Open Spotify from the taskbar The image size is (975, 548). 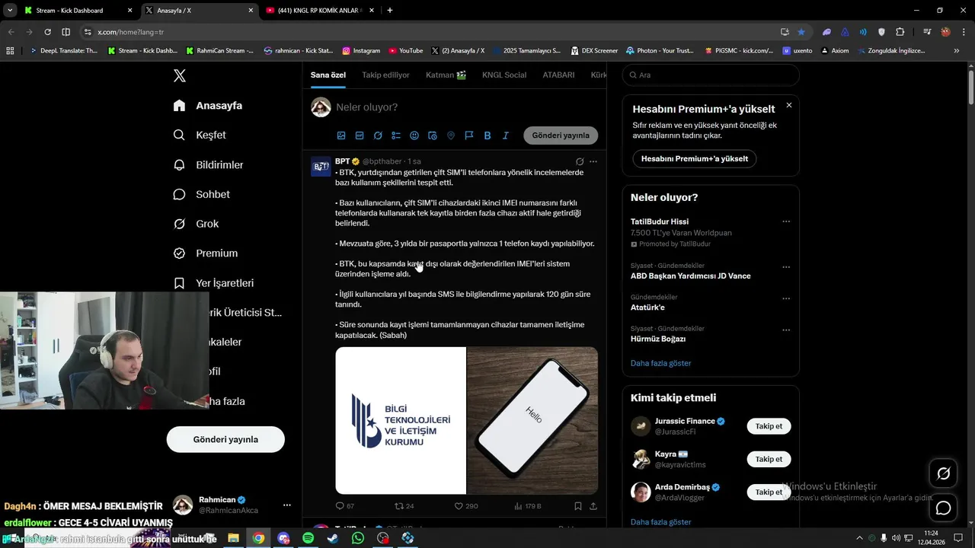(x=308, y=538)
